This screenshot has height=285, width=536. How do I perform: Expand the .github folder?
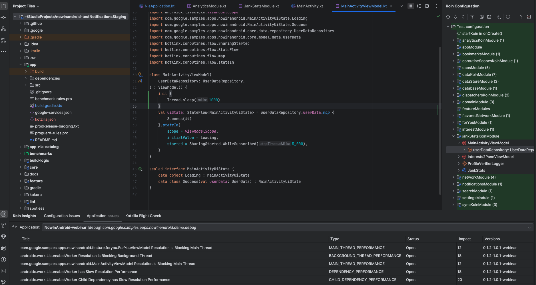pyautogui.click(x=21, y=23)
